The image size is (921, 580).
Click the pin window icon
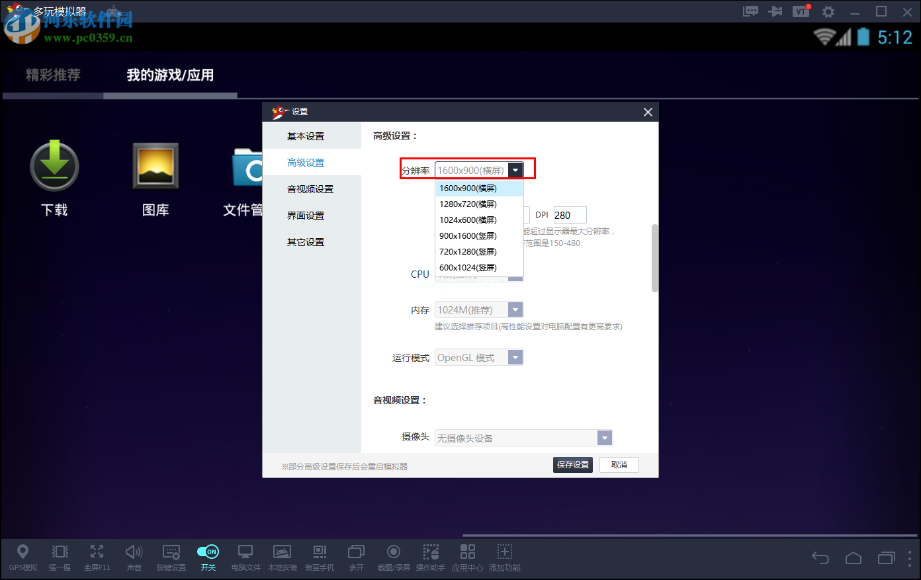(775, 11)
